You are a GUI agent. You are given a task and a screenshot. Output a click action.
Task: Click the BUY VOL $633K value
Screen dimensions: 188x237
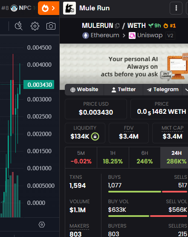coord(117,210)
